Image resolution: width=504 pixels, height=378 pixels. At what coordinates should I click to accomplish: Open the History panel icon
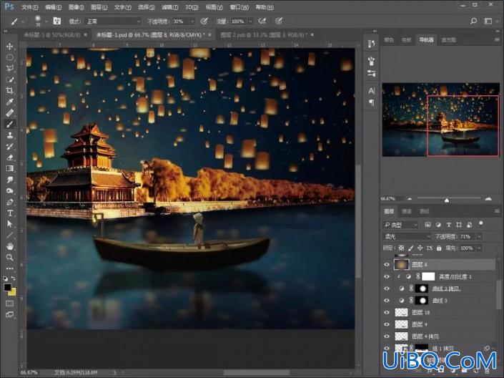371,44
